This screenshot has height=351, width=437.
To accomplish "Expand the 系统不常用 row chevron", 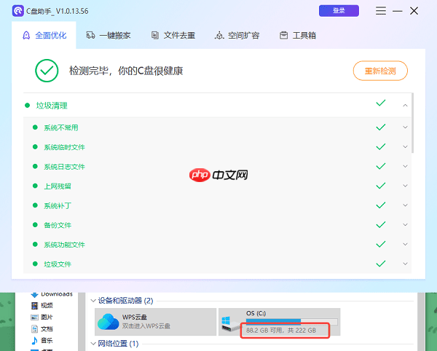I will point(405,127).
